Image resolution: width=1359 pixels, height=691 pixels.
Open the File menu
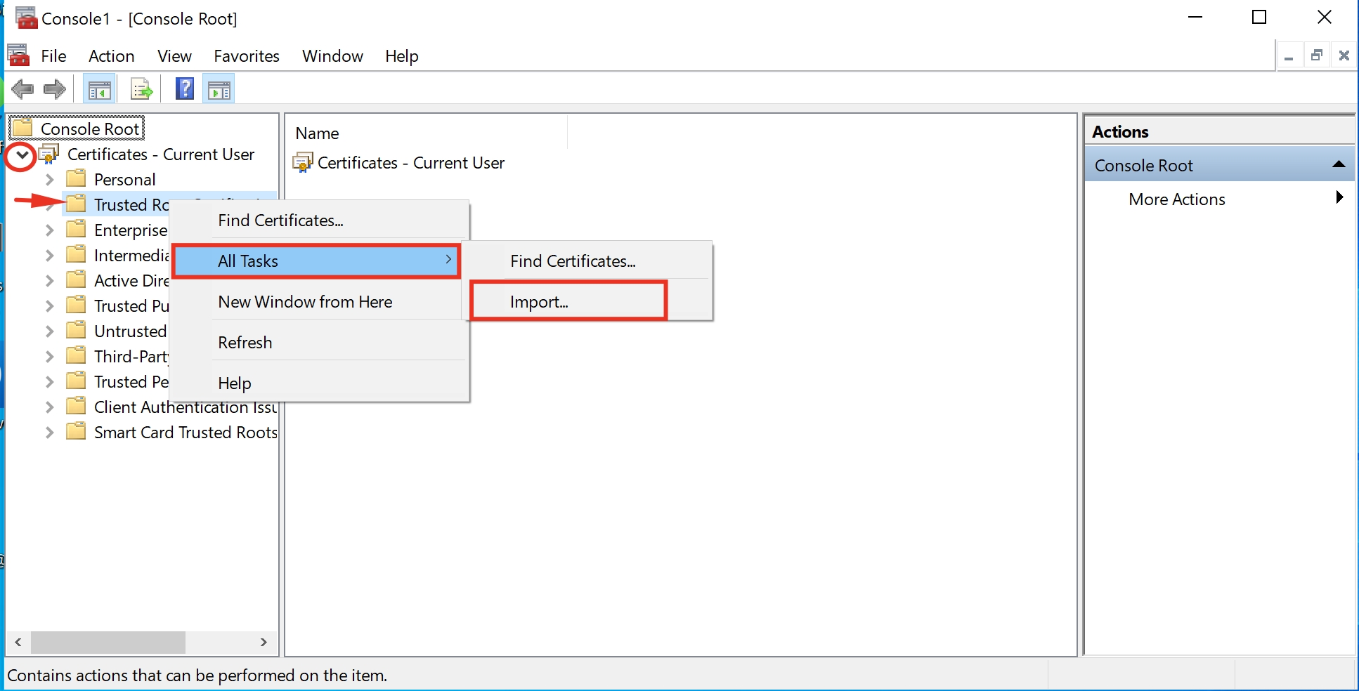click(x=53, y=56)
